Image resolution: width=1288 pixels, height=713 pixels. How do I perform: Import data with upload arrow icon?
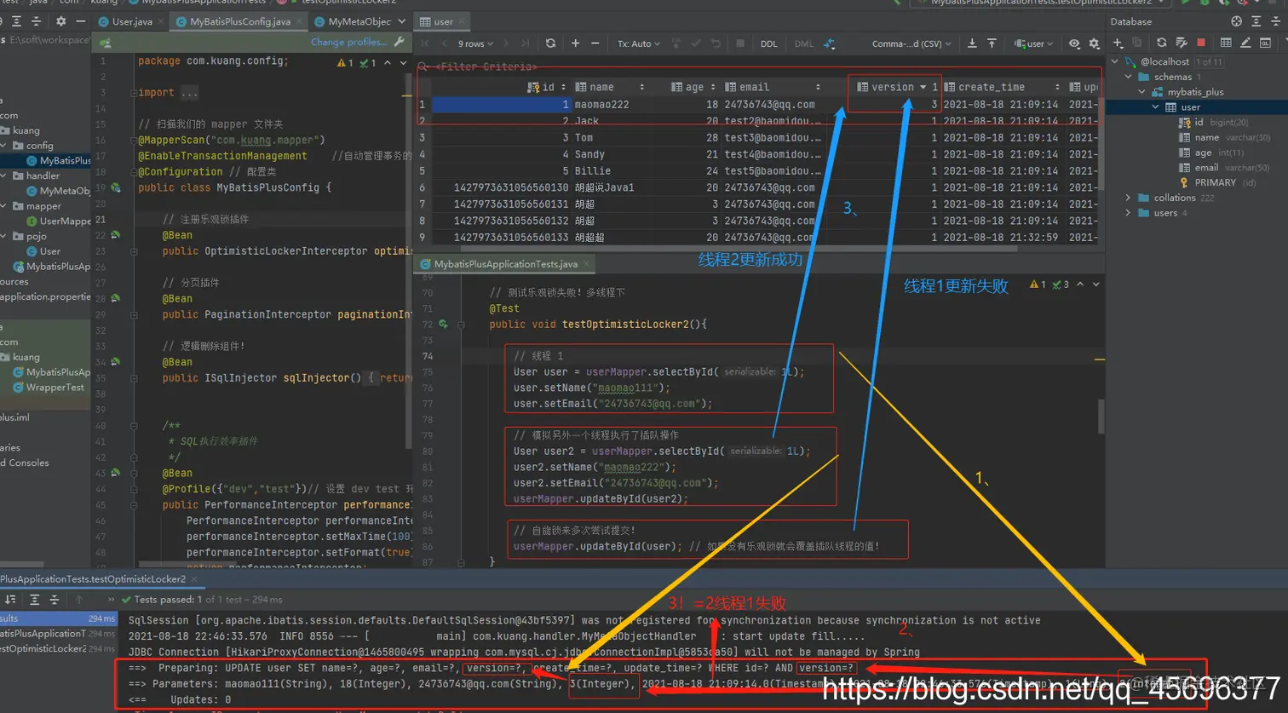992,43
